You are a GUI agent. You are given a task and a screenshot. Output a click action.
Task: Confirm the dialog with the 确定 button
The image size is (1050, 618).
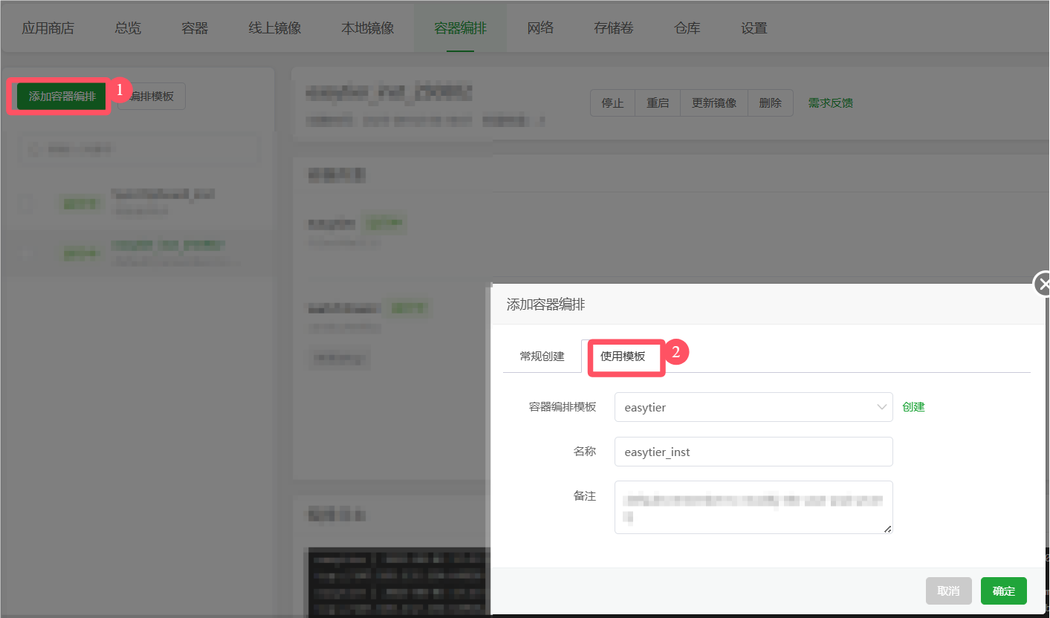[1003, 591]
